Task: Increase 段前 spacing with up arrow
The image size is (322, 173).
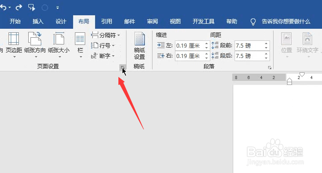Action: click(x=266, y=43)
